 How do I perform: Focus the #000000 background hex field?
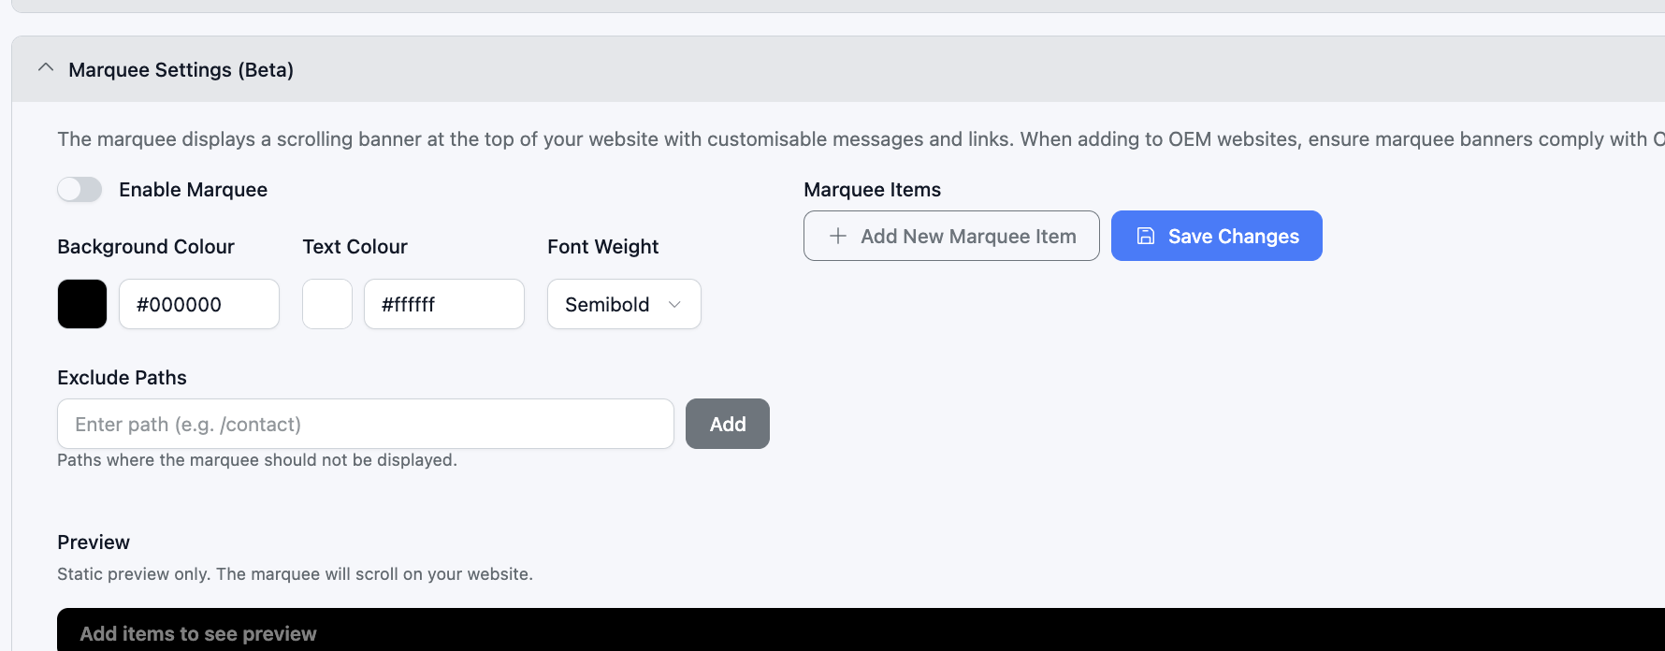click(198, 304)
